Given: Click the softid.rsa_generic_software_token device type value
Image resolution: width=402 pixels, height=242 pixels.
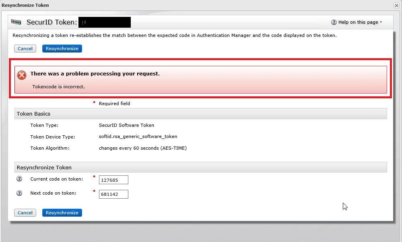Looking at the screenshot, I should coord(138,136).
